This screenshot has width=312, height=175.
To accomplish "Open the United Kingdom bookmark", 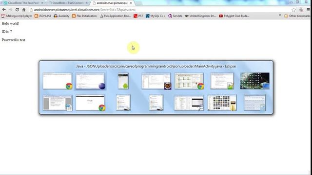I will [200, 16].
